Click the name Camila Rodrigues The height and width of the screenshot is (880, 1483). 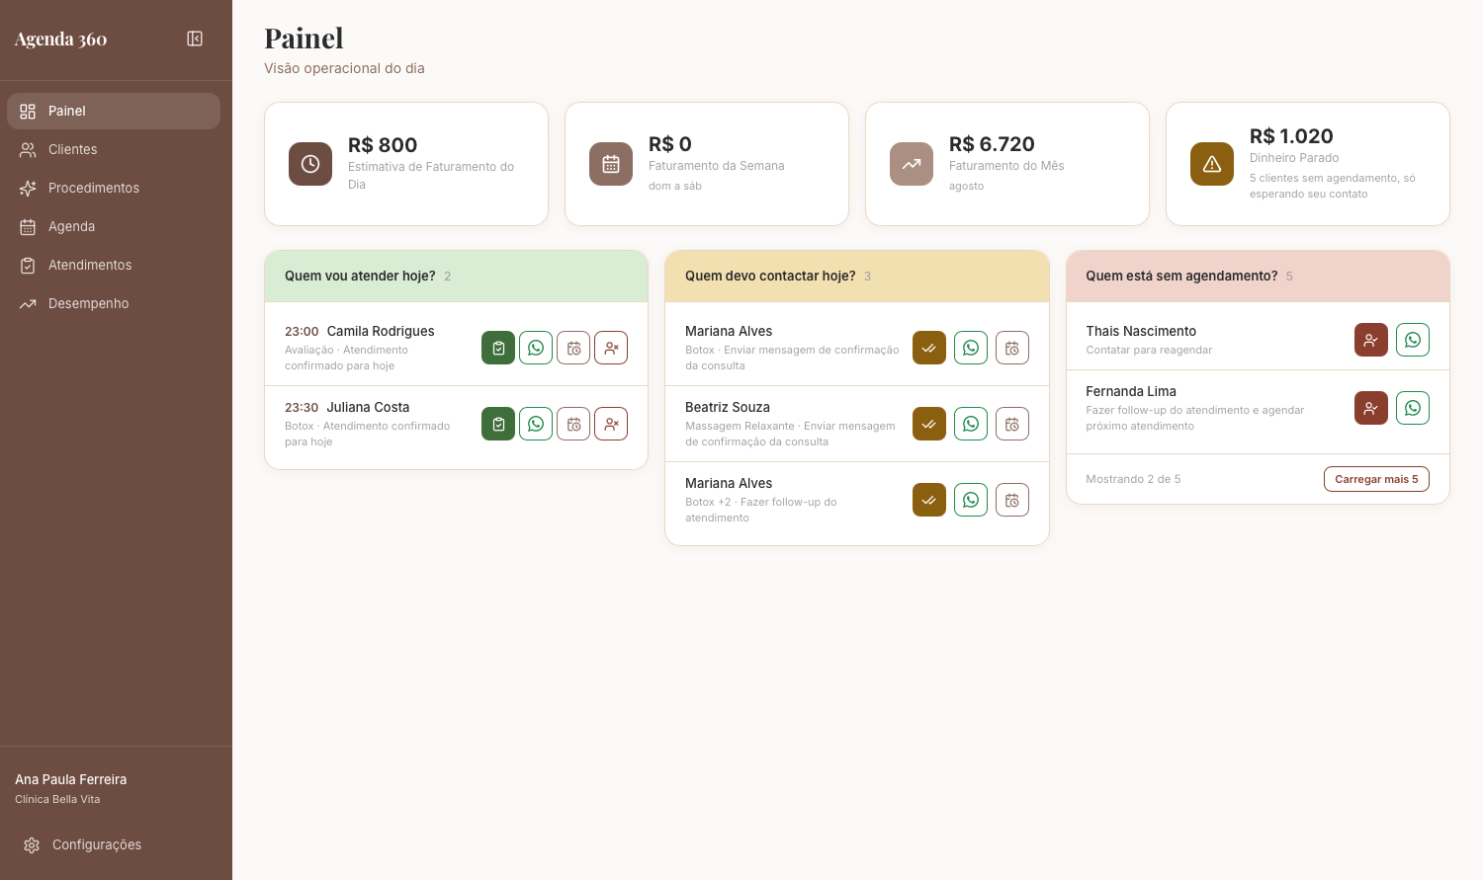coord(381,331)
